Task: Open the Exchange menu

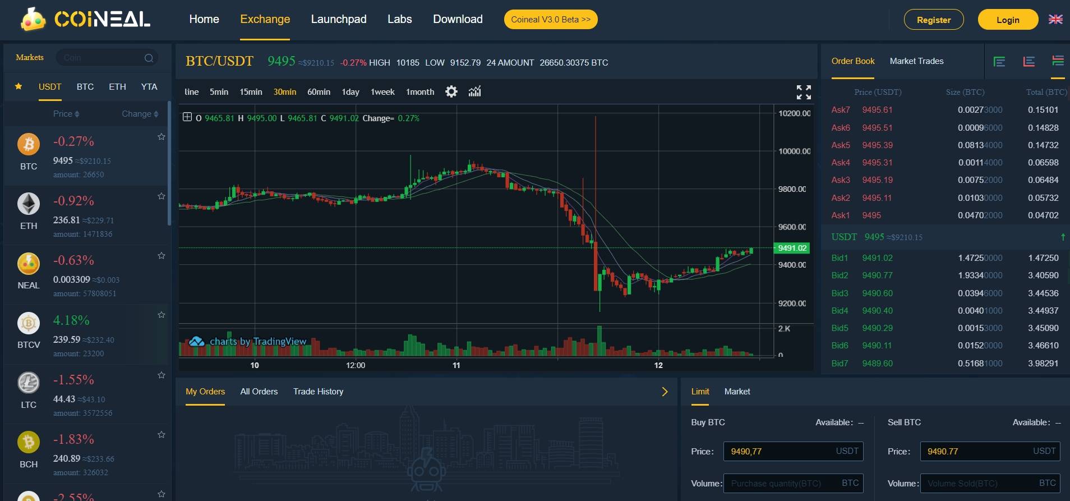Action: pyautogui.click(x=265, y=19)
